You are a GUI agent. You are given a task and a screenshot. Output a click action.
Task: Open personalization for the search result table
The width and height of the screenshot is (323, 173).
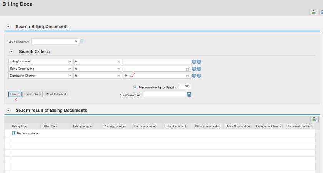(315, 119)
